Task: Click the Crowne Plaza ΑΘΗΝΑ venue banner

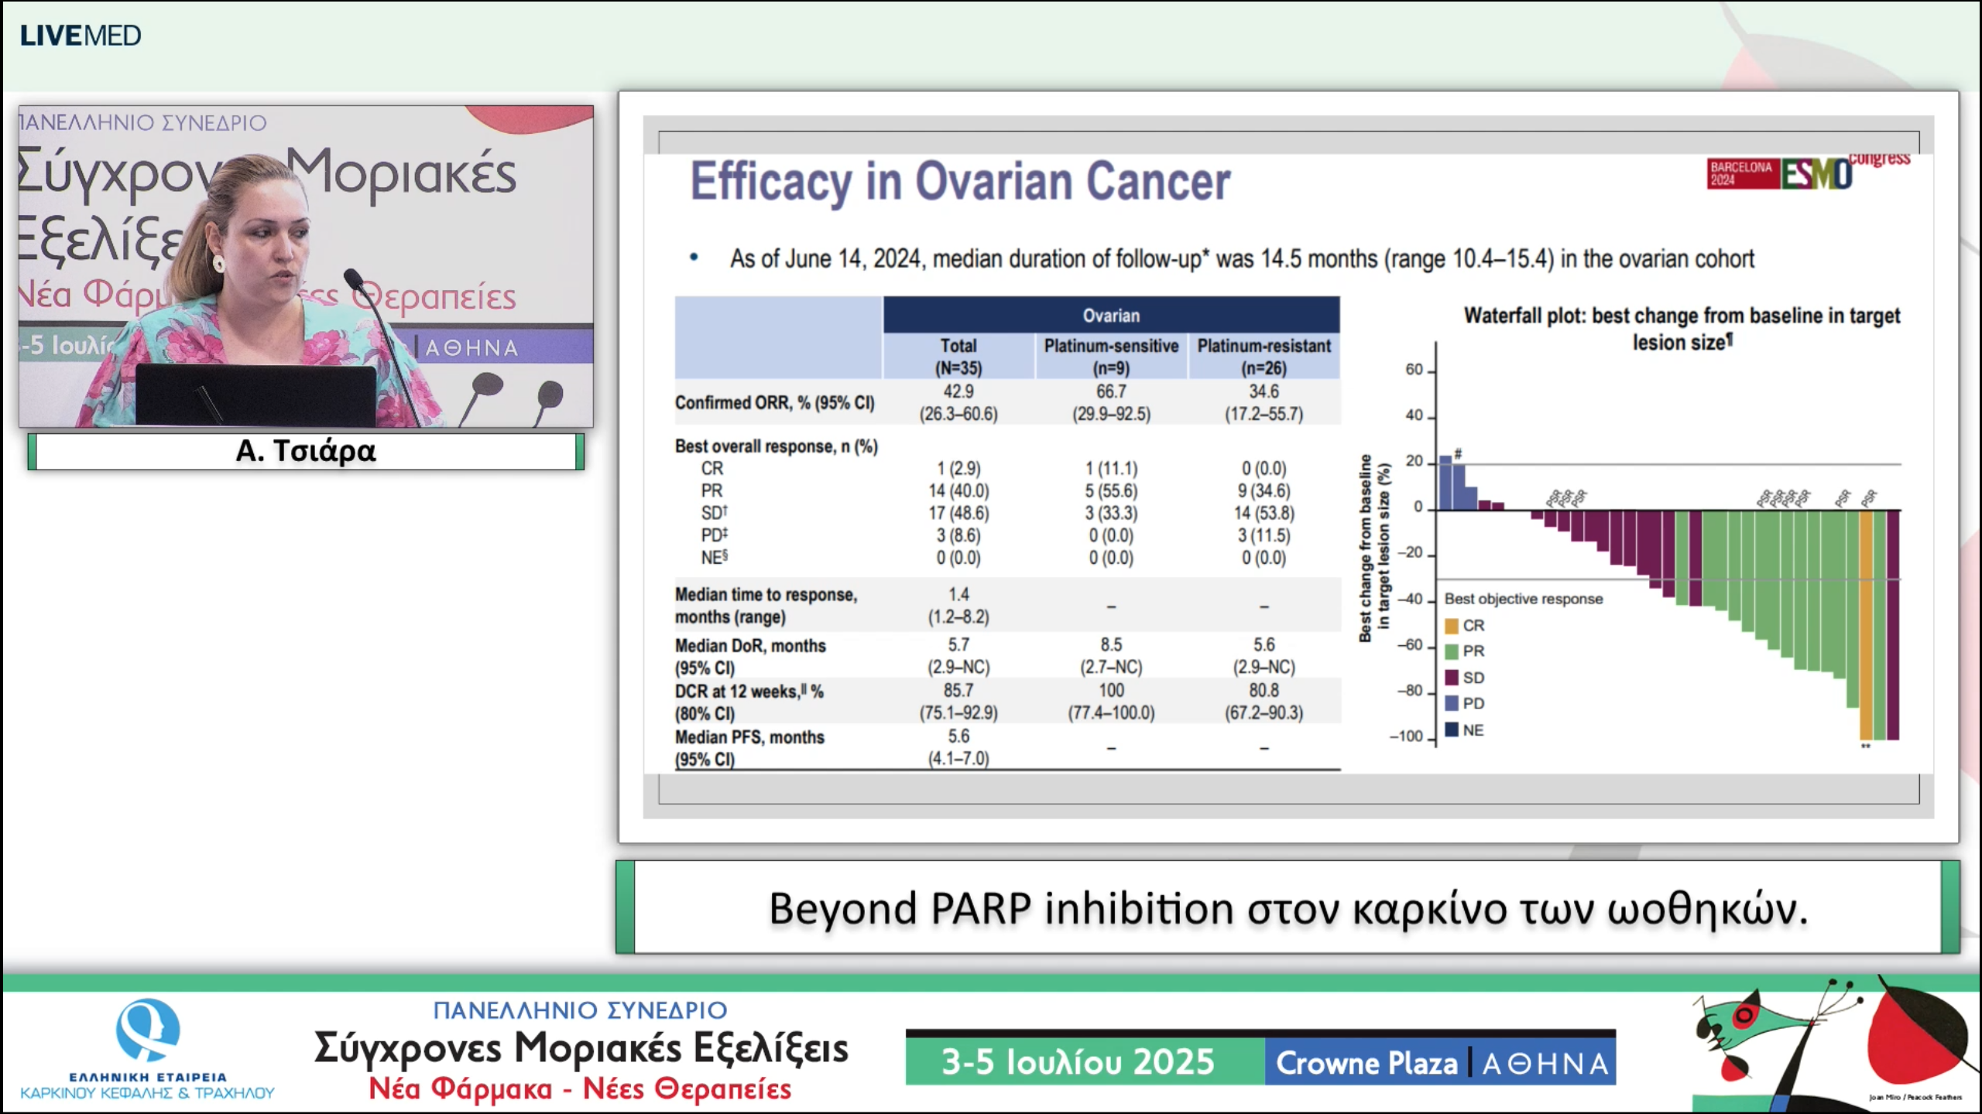Action: coord(1442,1062)
